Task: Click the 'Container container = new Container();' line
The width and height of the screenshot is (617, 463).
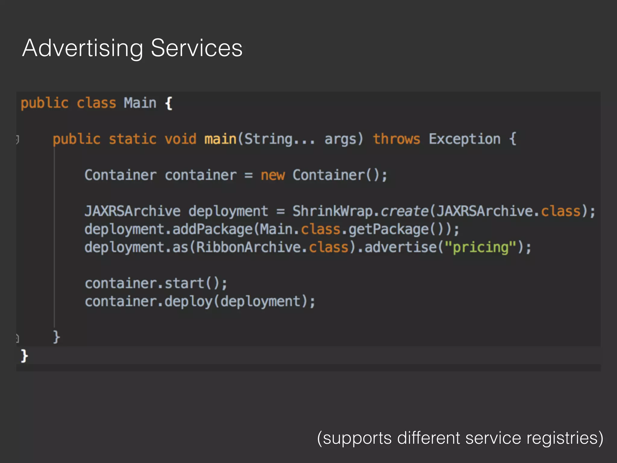Action: 236,175
